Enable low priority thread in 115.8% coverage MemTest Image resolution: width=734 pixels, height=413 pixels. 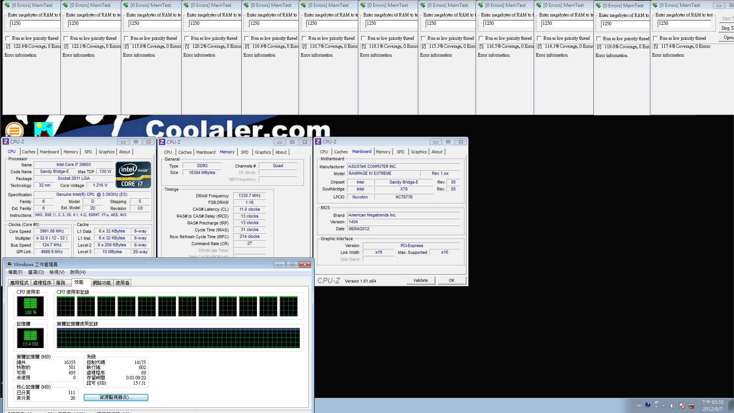point(126,38)
